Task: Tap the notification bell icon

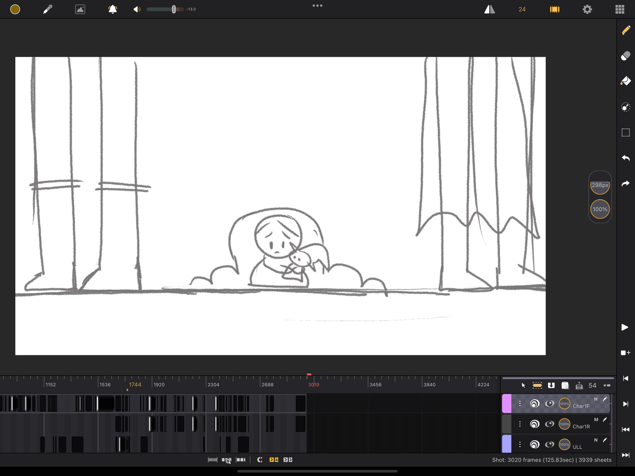Action: pyautogui.click(x=113, y=9)
